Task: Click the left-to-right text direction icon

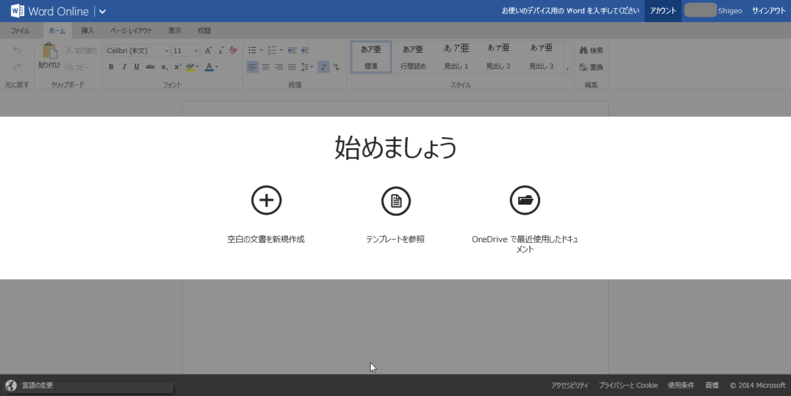Action: [324, 67]
